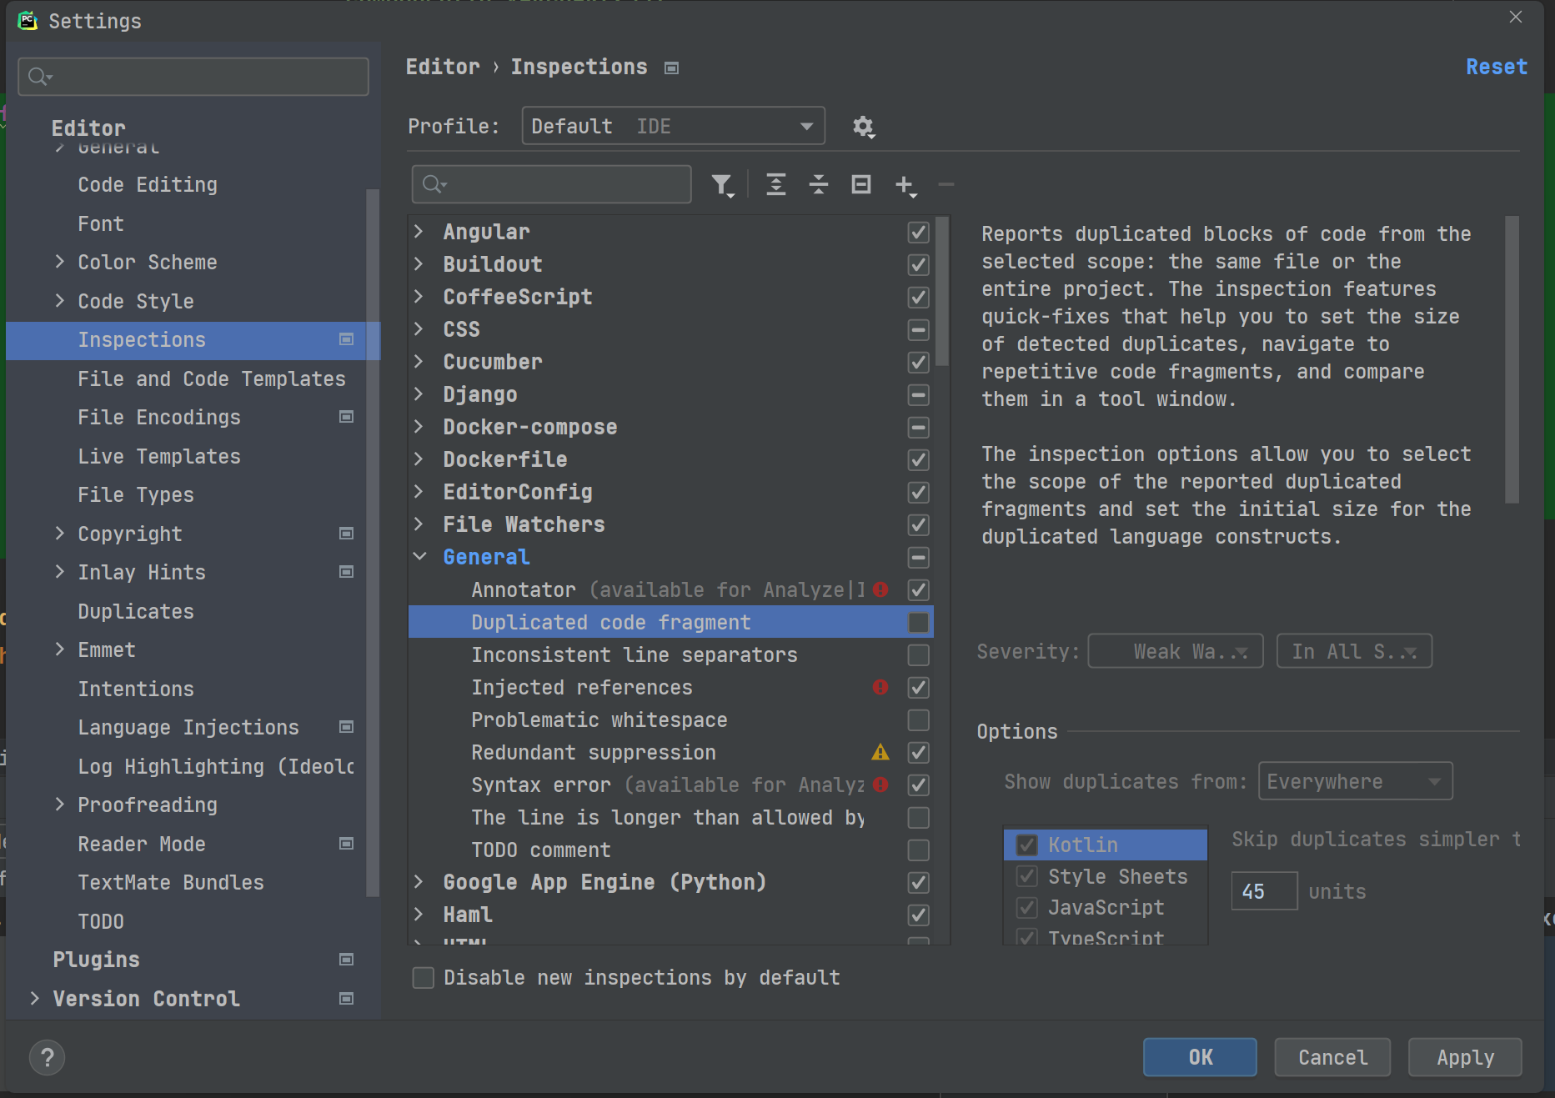Click the Reset link
The height and width of the screenshot is (1098, 1555).
(x=1496, y=67)
